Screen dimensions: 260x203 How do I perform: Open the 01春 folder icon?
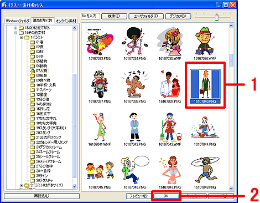coord(32,42)
